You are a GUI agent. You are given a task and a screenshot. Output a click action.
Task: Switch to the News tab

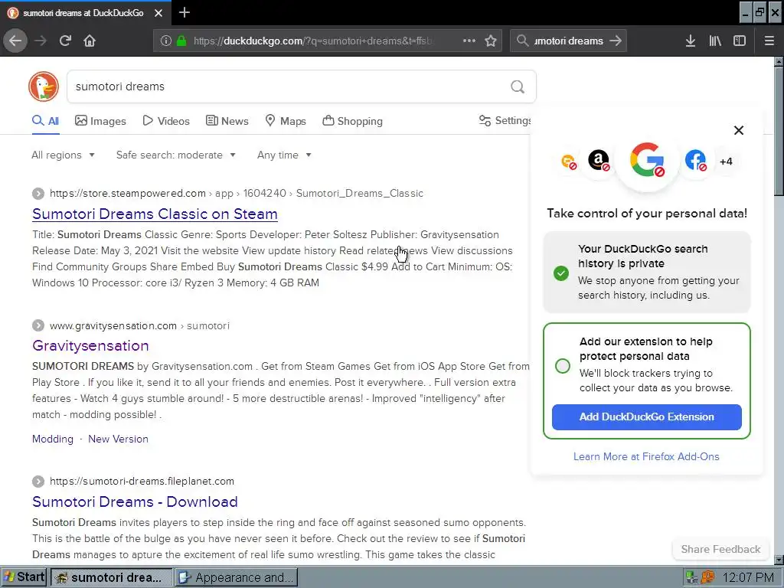click(x=227, y=121)
